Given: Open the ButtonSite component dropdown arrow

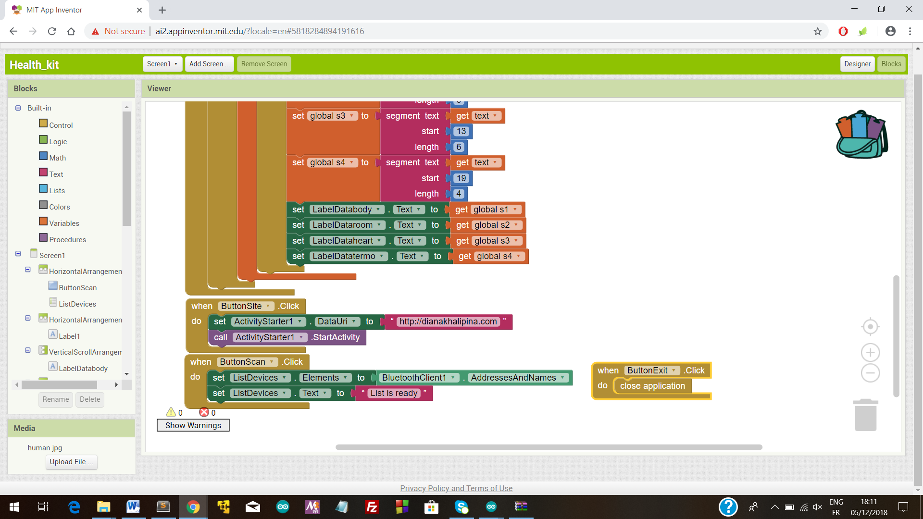Looking at the screenshot, I should tap(268, 306).
